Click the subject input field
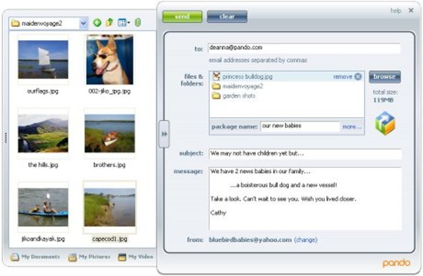 [x=305, y=154]
